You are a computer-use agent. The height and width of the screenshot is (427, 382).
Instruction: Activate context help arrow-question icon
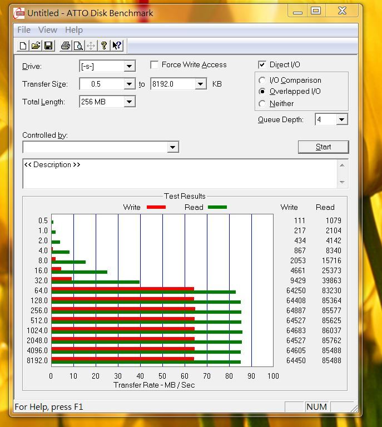tap(117, 46)
